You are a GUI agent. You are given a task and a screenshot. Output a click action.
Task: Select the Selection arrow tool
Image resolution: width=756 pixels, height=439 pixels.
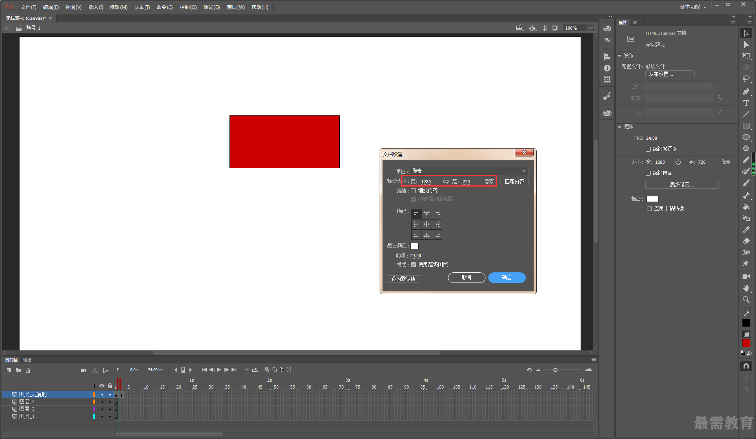(x=746, y=33)
